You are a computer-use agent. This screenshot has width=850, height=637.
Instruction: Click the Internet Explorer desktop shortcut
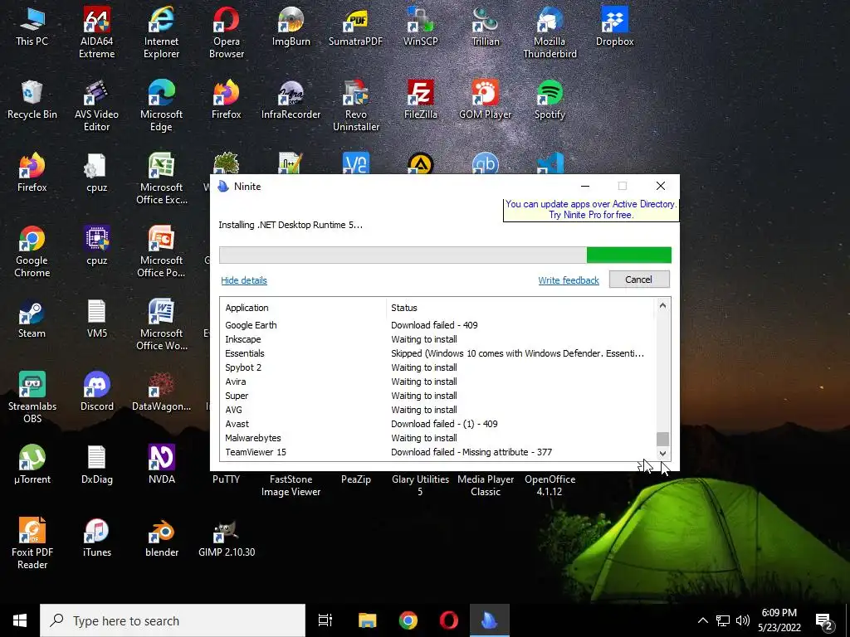click(161, 32)
